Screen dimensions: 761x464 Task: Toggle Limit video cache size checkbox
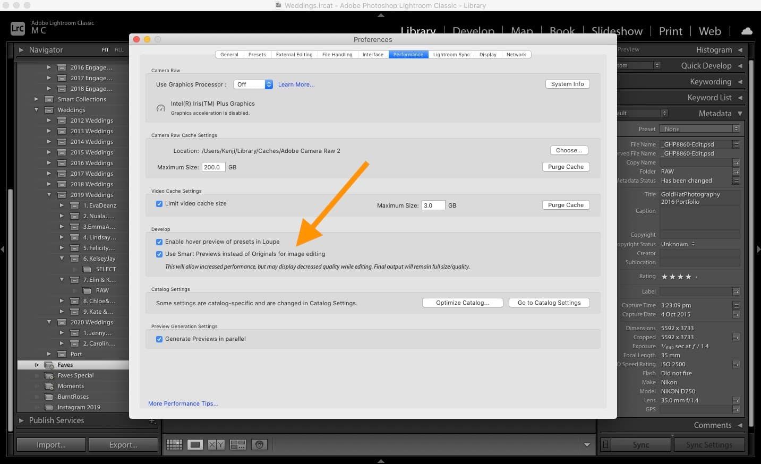[159, 203]
